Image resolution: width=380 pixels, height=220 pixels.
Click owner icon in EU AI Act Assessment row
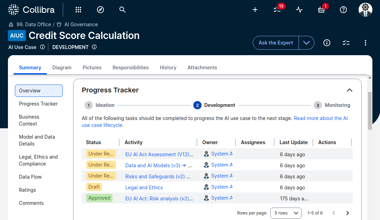tap(206, 154)
